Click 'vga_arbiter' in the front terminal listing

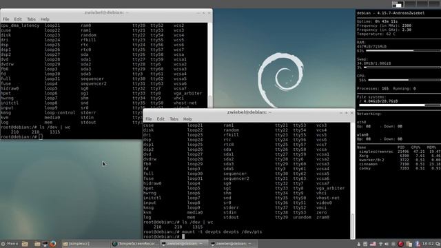coord(330,188)
